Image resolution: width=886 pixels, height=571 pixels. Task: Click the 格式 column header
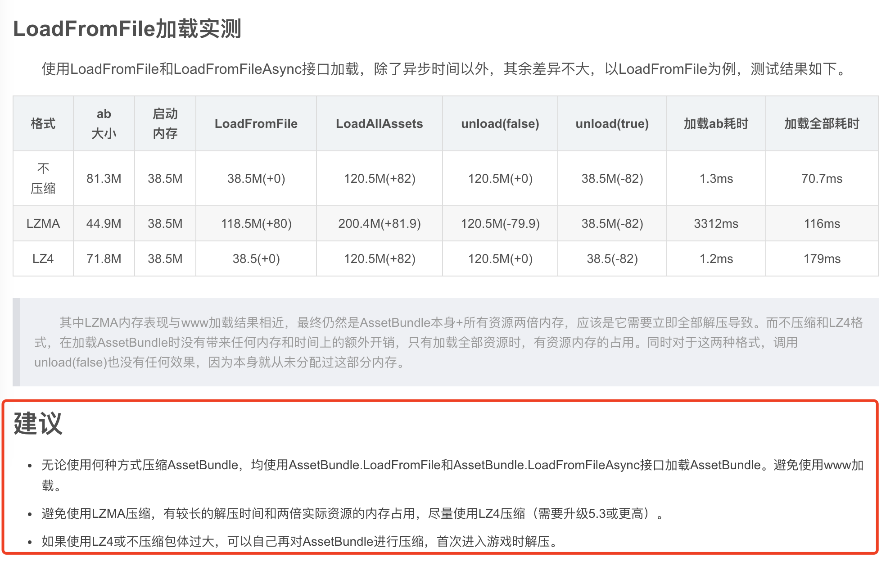(43, 123)
